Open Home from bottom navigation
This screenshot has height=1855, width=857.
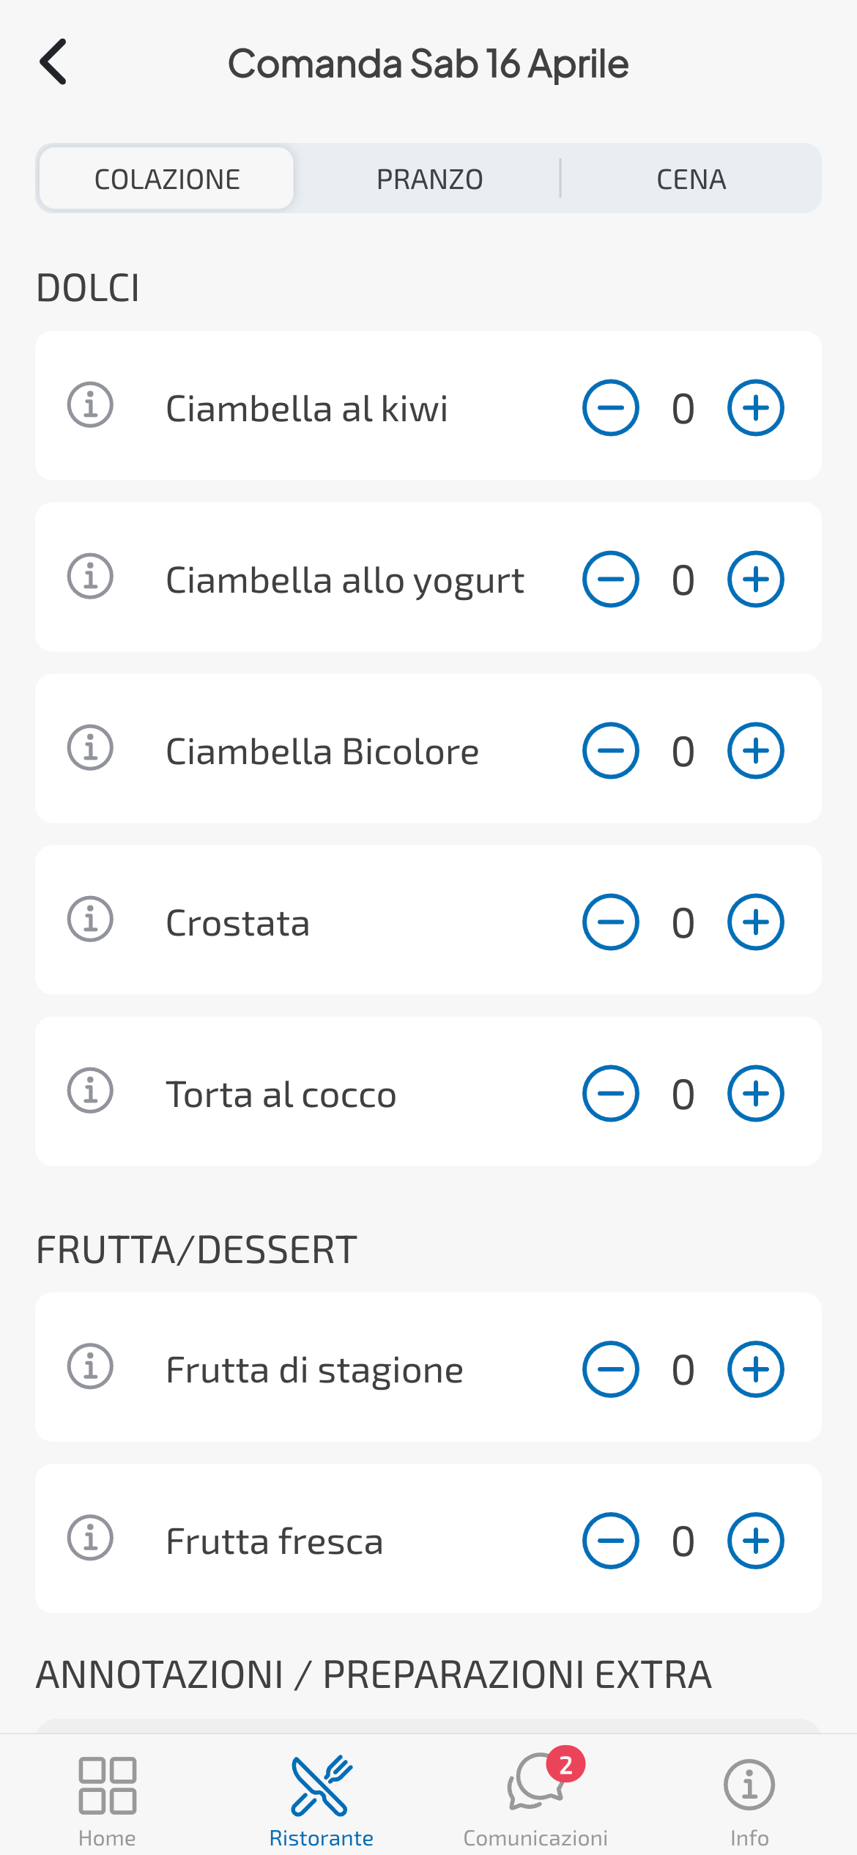pyautogui.click(x=107, y=1797)
